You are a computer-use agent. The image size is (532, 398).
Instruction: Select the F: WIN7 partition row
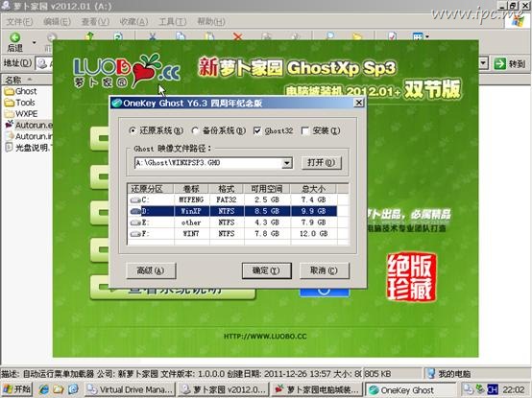[233, 234]
